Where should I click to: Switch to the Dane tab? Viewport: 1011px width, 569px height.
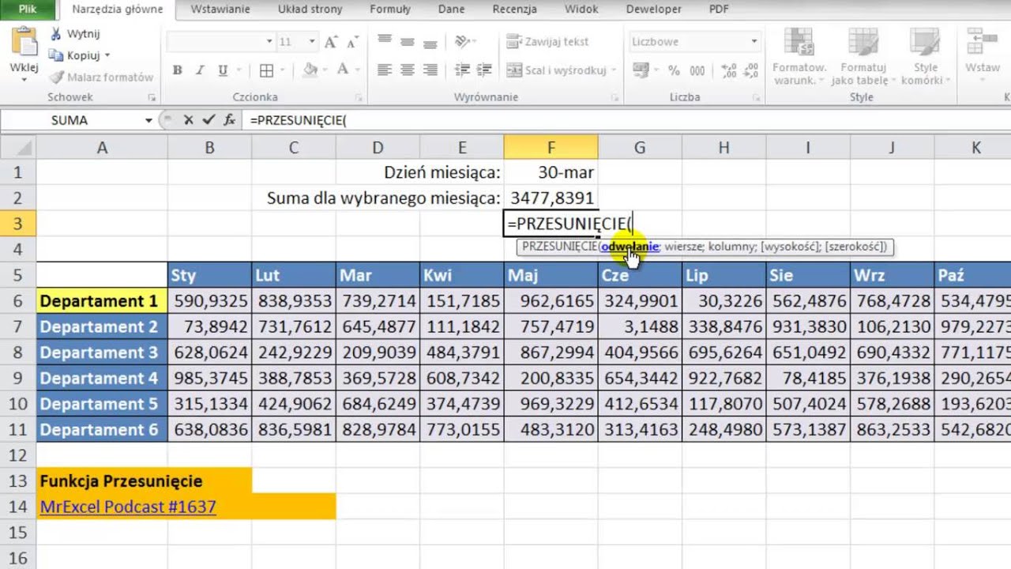click(451, 9)
